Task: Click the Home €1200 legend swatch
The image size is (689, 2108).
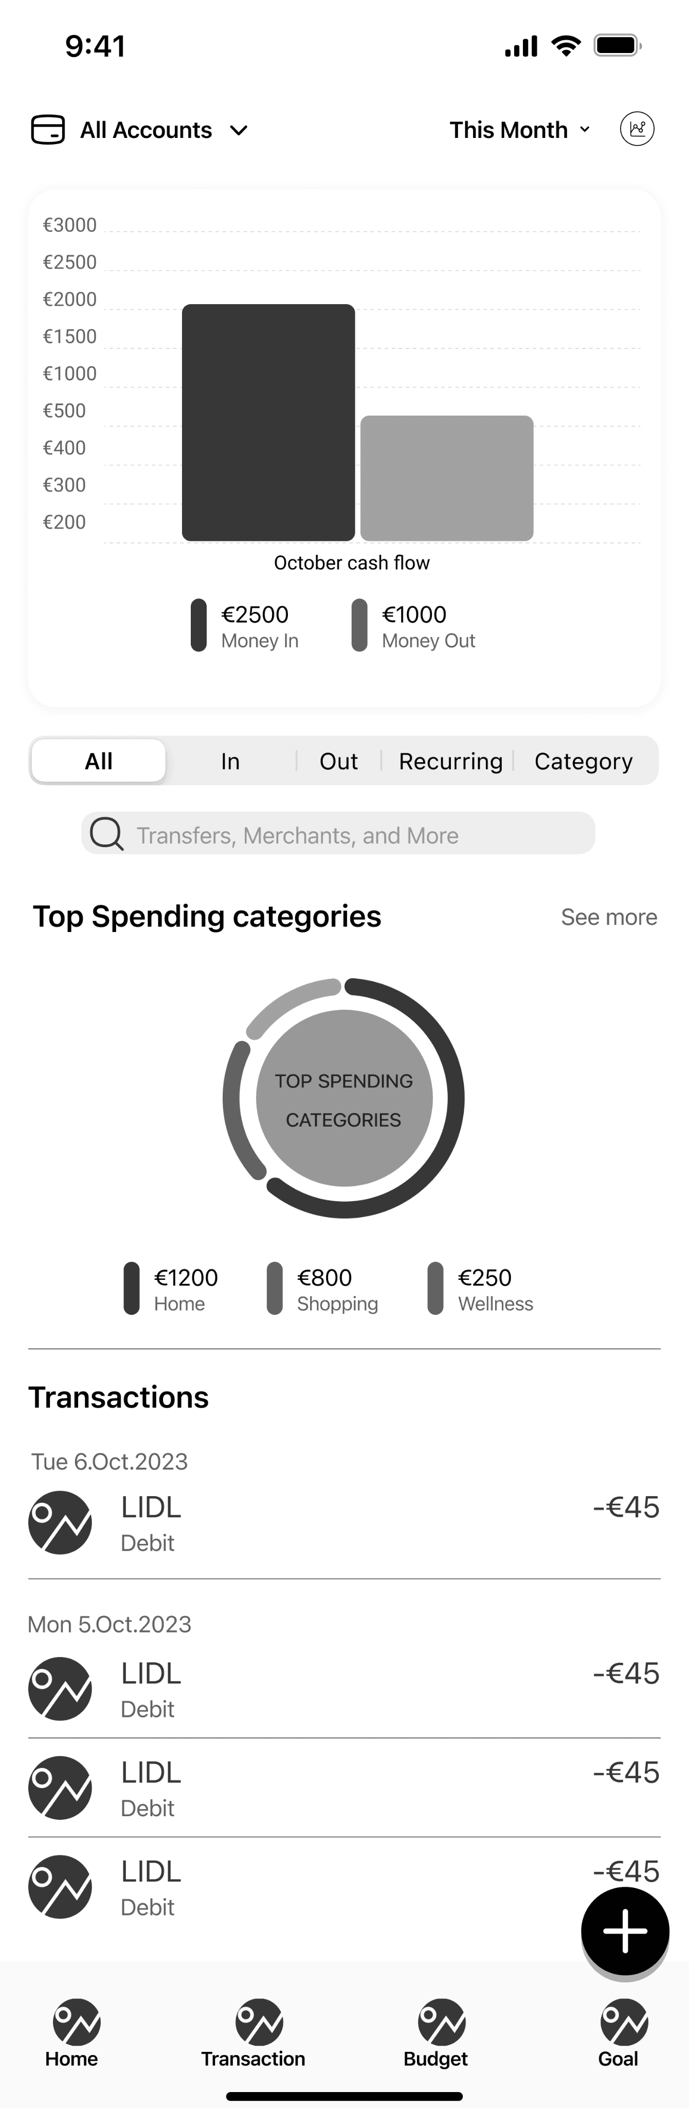Action: 132,1288
